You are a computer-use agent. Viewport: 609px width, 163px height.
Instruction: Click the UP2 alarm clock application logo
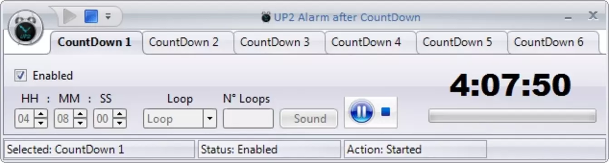click(25, 28)
